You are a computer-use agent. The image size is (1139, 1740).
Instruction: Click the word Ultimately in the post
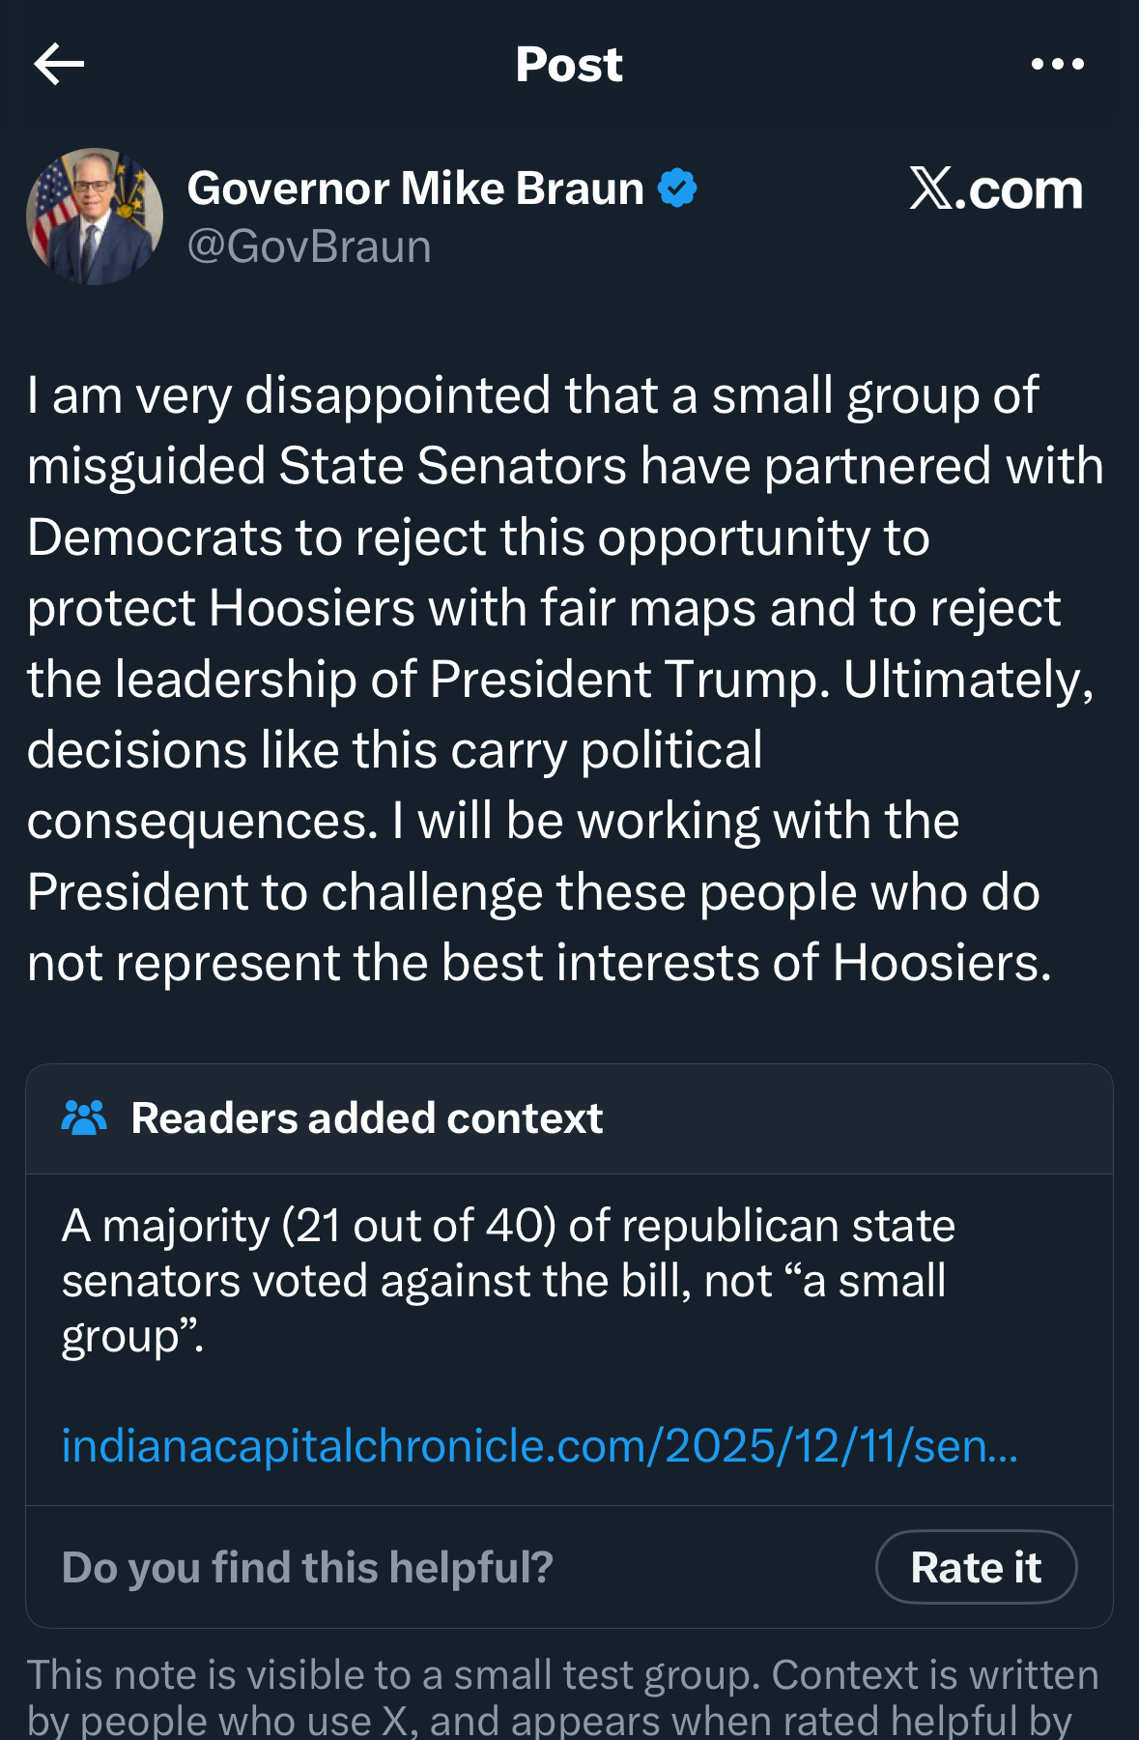[968, 679]
